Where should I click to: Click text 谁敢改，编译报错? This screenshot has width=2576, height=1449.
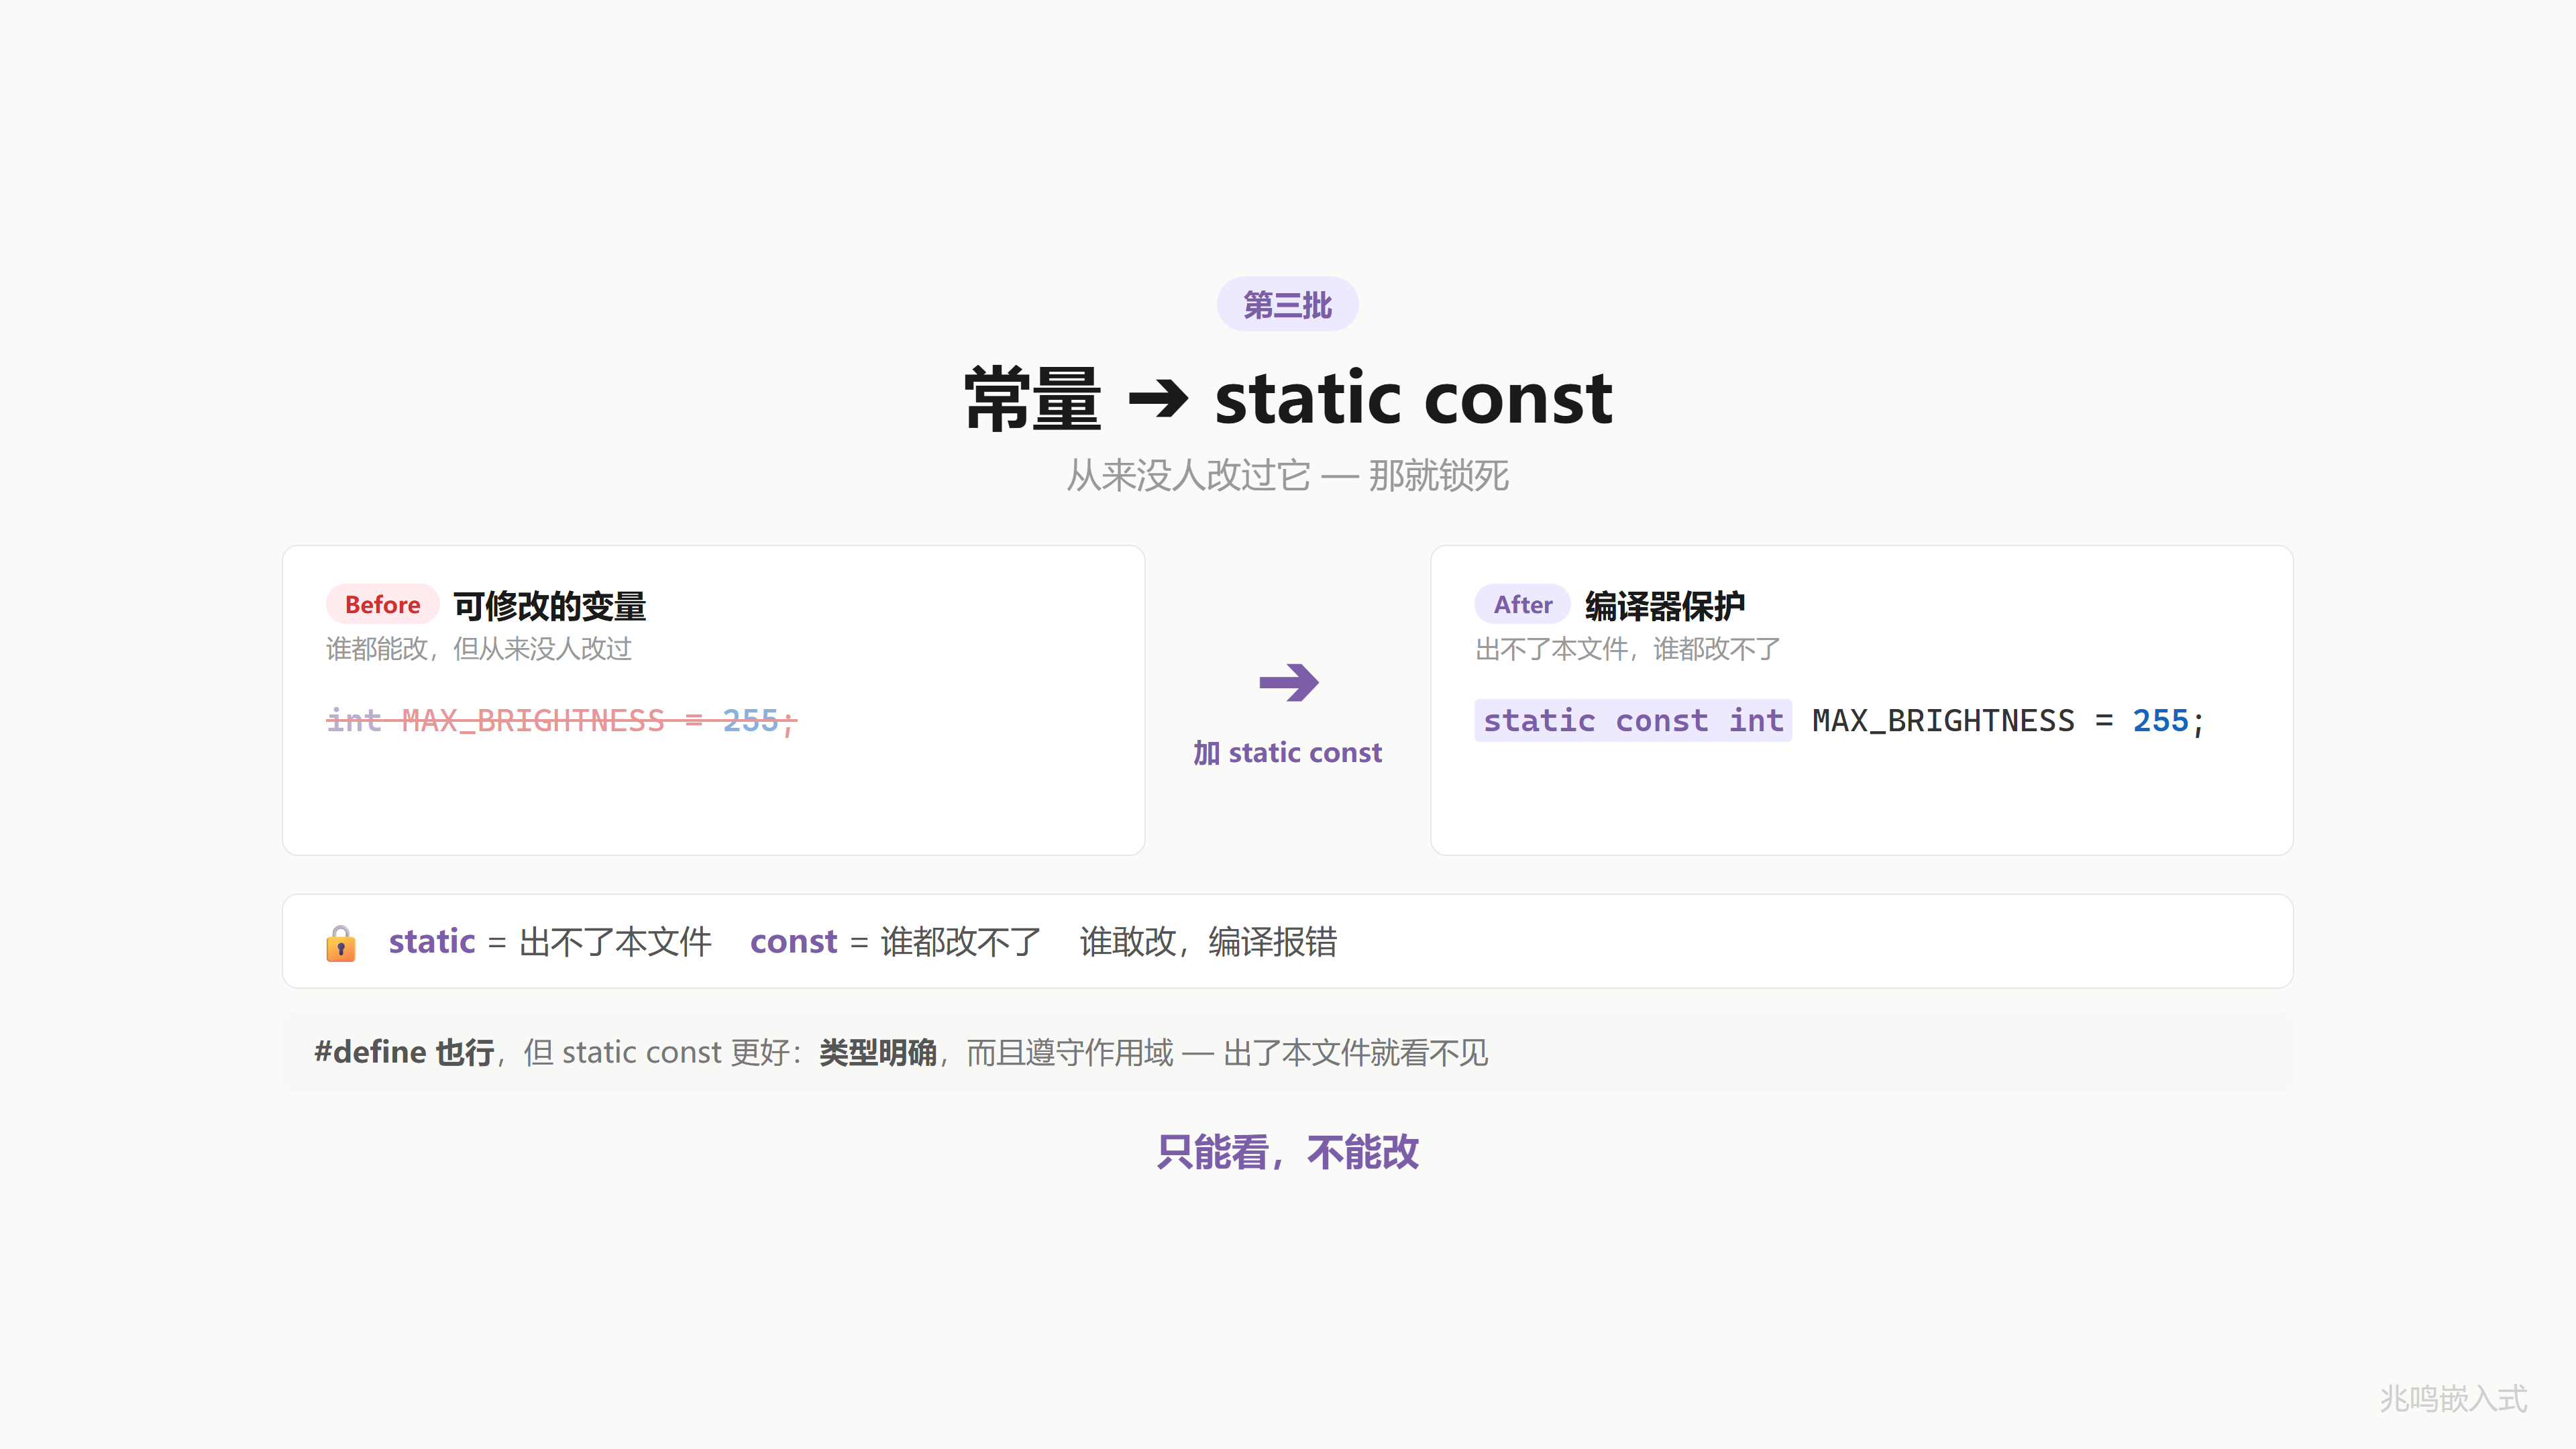1208,942
